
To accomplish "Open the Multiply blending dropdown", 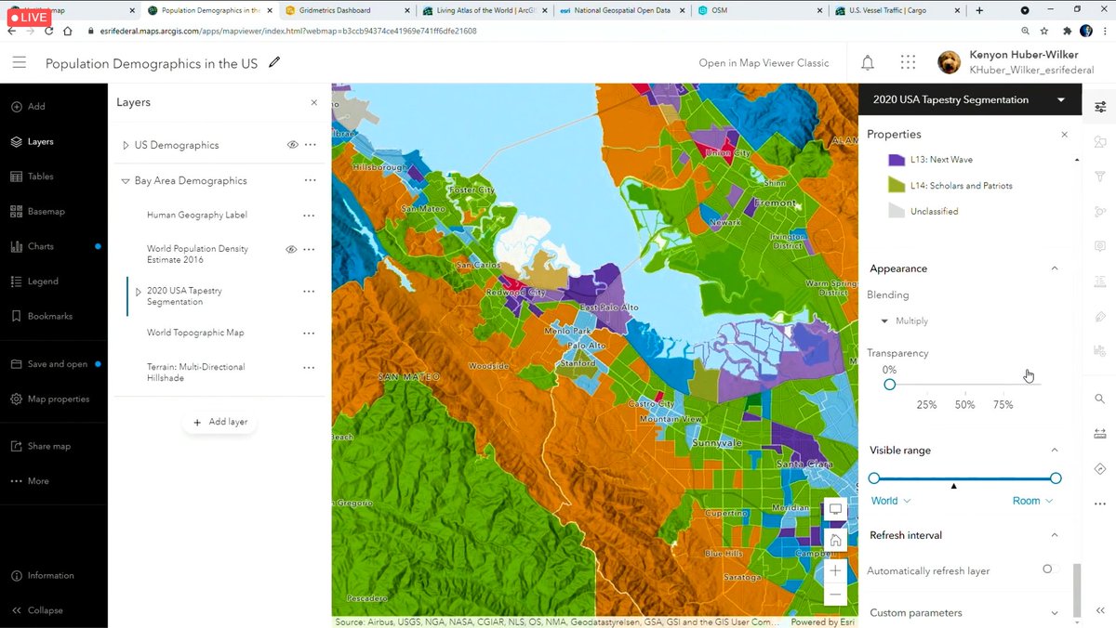I will point(905,321).
